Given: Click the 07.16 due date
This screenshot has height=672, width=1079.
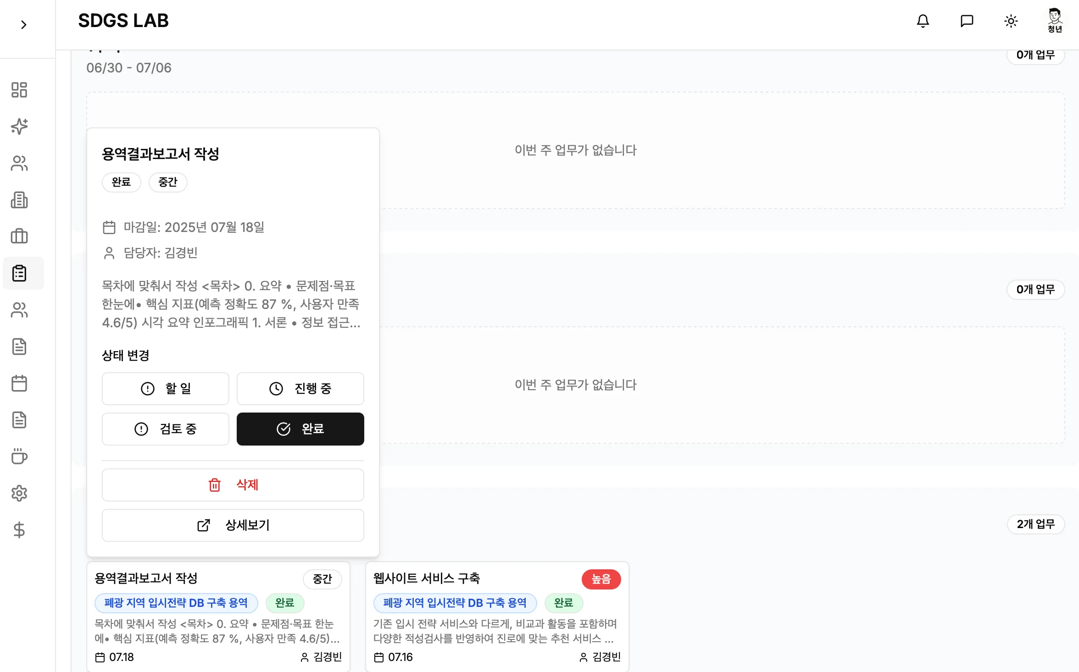Looking at the screenshot, I should [x=394, y=657].
